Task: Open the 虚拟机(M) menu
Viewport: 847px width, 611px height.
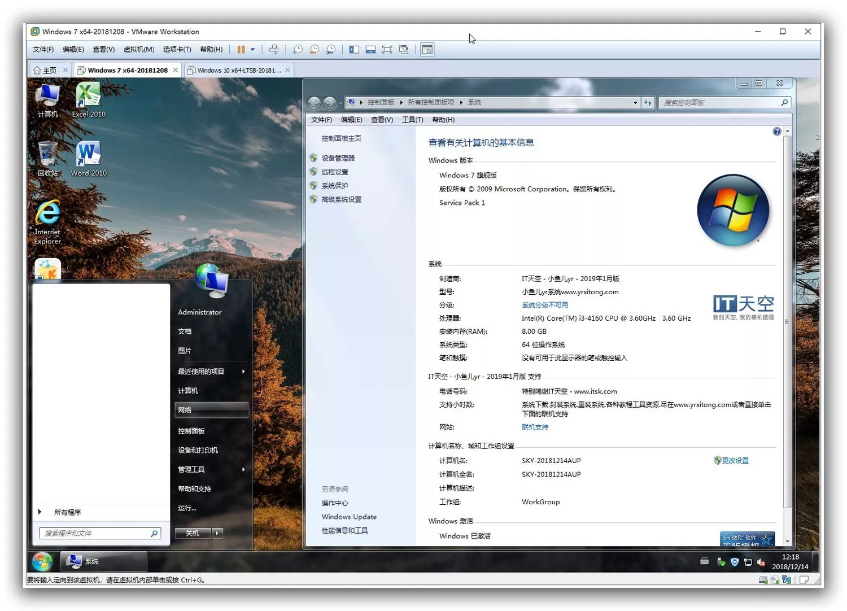Action: point(139,50)
